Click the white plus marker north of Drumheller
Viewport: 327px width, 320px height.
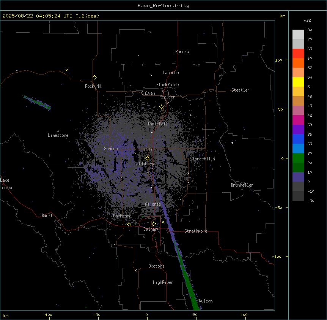[x=232, y=143]
